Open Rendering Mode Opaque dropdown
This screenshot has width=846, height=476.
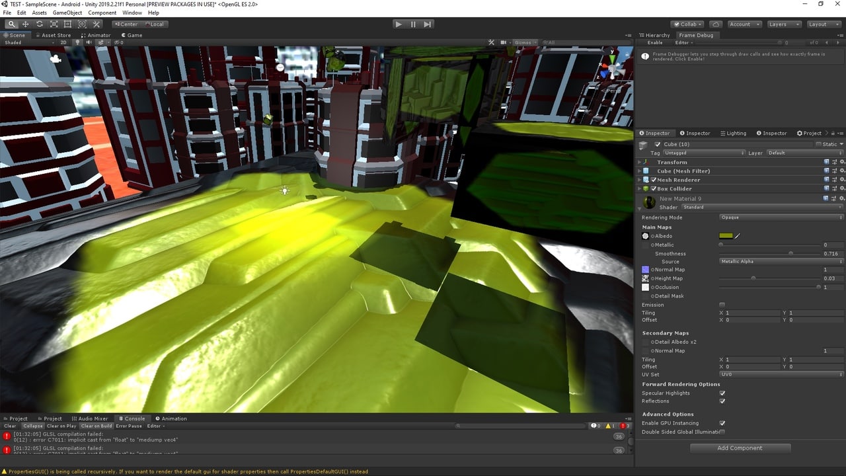click(x=781, y=218)
